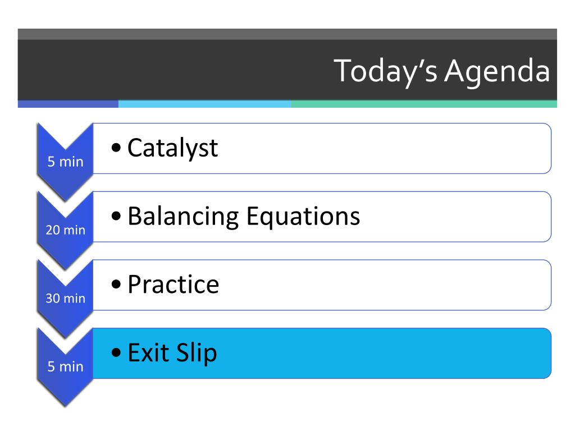Select the 20 min chevron arrow

pyautogui.click(x=65, y=230)
